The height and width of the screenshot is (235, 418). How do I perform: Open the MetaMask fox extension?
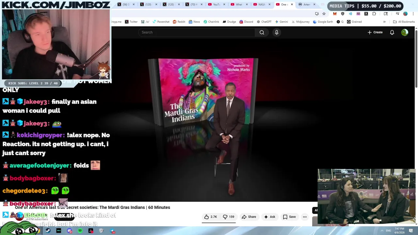[335, 14]
